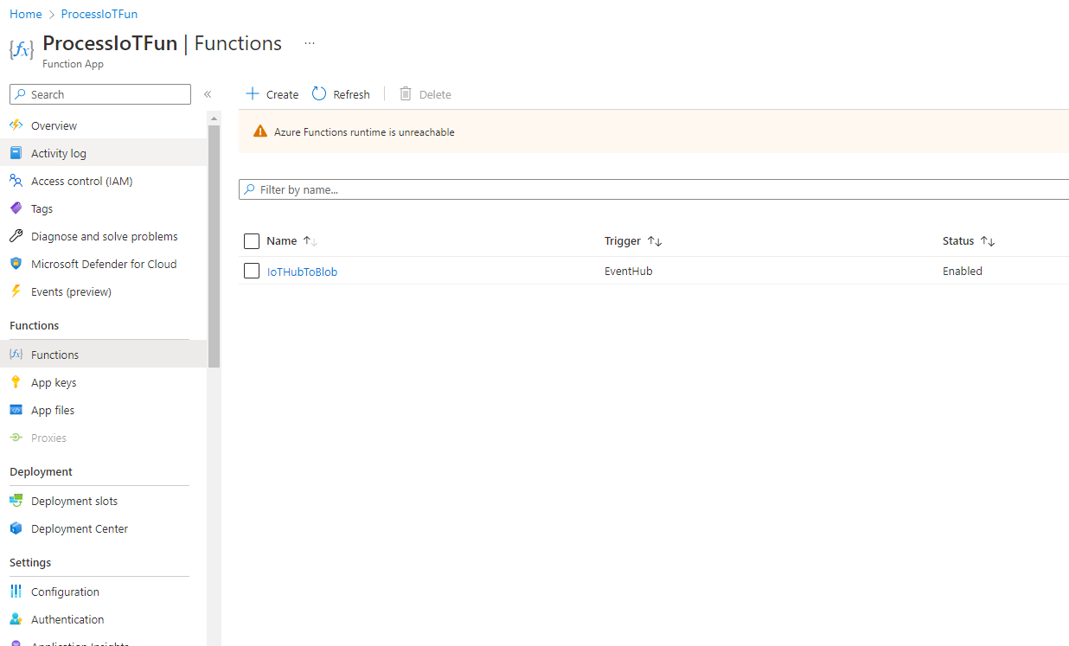Viewport: 1069px width, 646px height.
Task: Click the magnifier icon in sidebar search
Action: (x=21, y=94)
